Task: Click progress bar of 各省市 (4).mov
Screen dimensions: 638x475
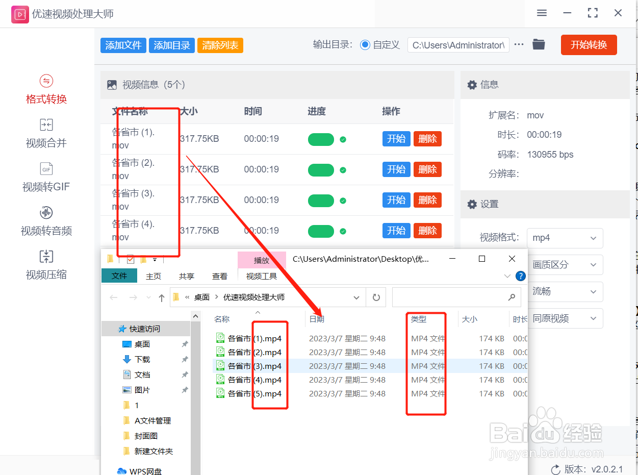Action: 321,231
